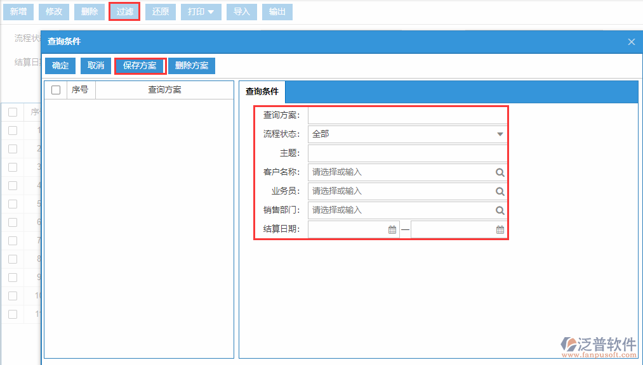Click 删除方案 to delete a plan
The width and height of the screenshot is (643, 365).
pyautogui.click(x=191, y=65)
